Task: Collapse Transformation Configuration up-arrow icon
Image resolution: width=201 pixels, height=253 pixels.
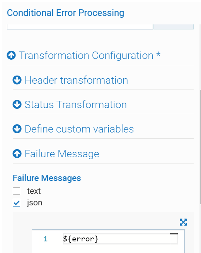Action: click(x=11, y=55)
